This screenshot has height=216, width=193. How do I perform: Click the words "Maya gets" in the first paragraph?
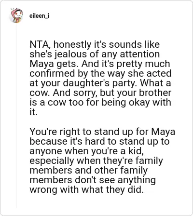(x=54, y=64)
